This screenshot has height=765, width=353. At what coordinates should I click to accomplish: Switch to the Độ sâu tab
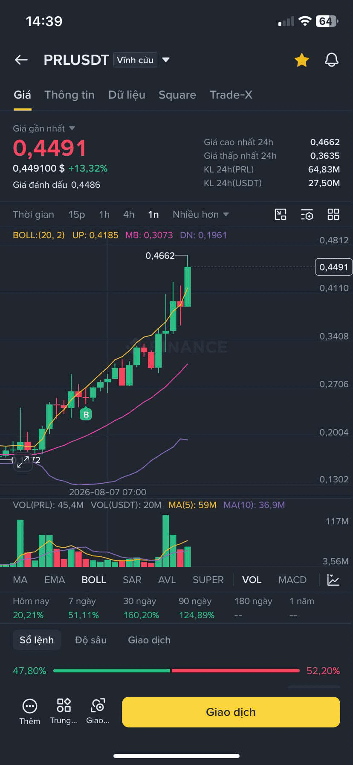pos(91,640)
